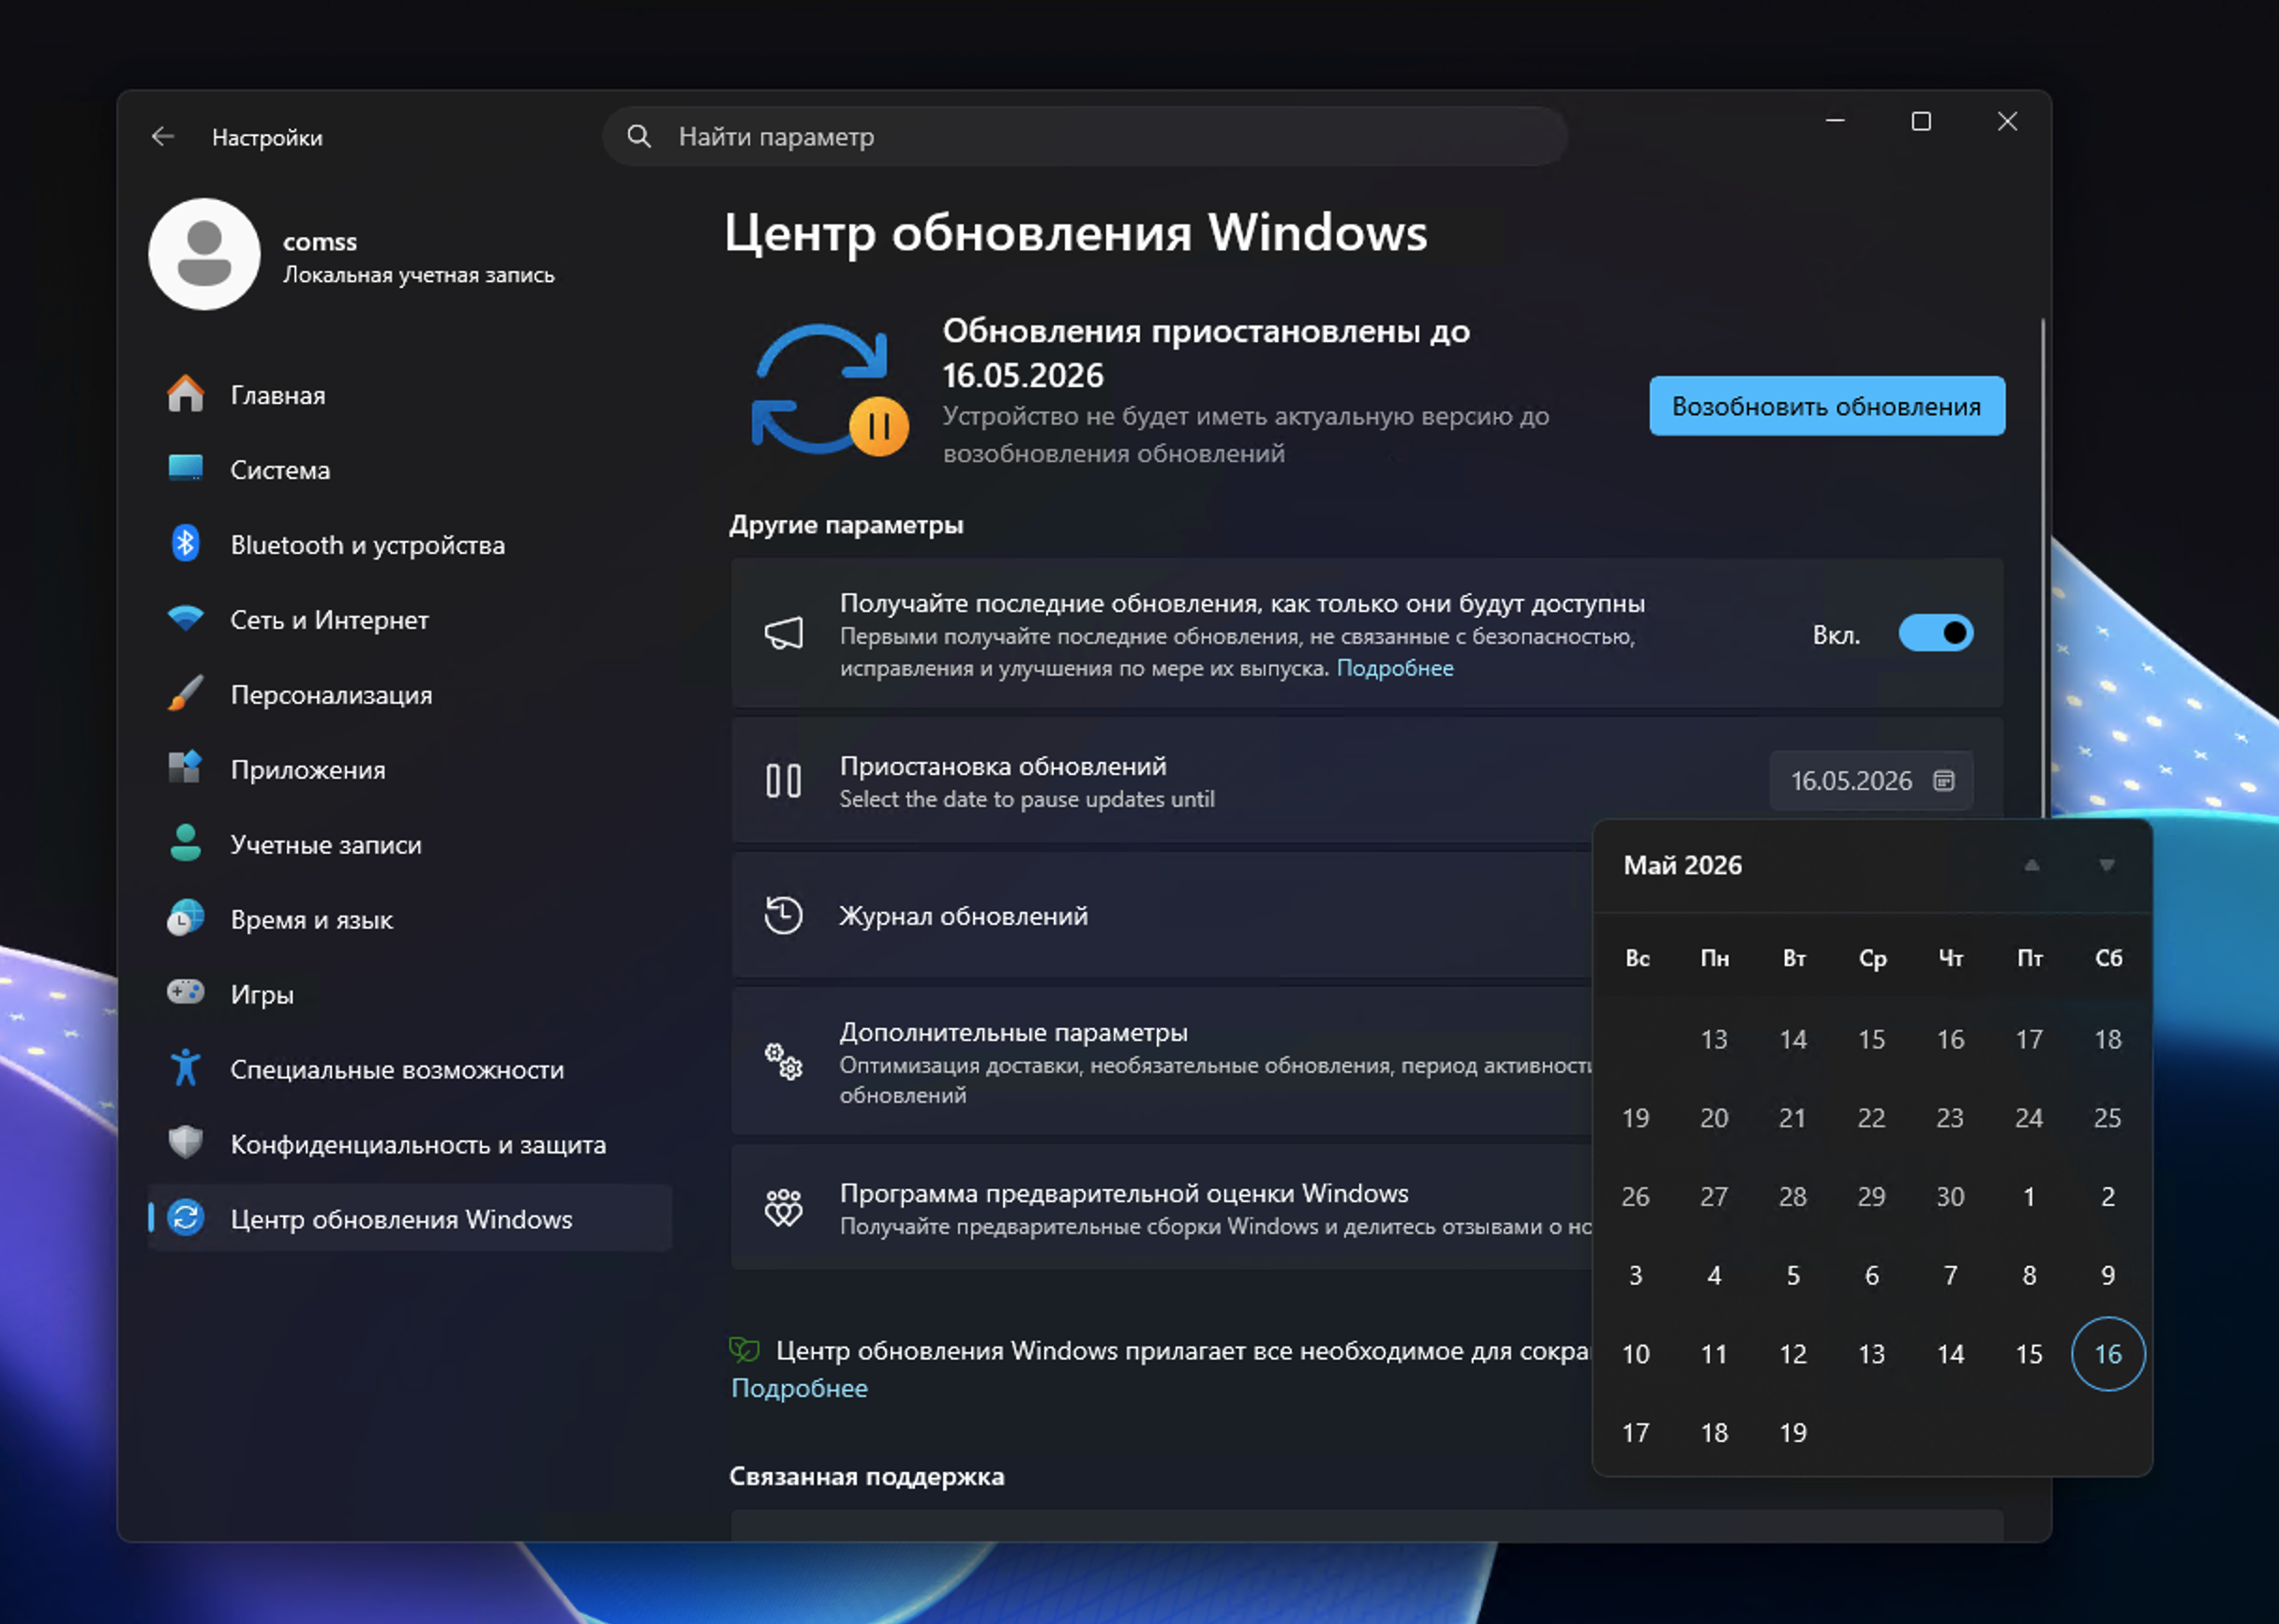This screenshot has height=1624, width=2279.
Task: Click Журнал обновлений history icon
Action: (784, 915)
